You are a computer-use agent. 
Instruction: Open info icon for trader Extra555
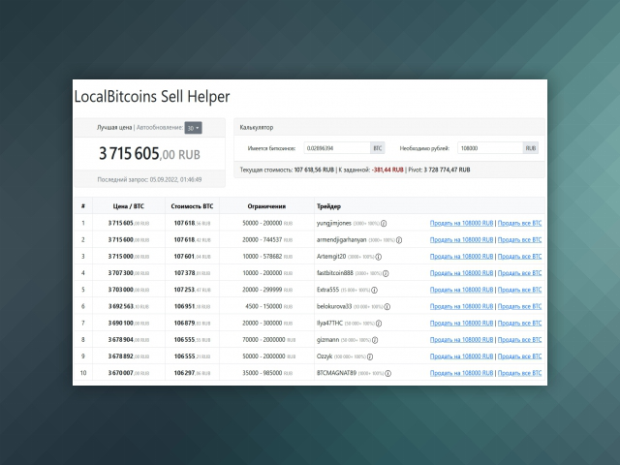coord(374,290)
